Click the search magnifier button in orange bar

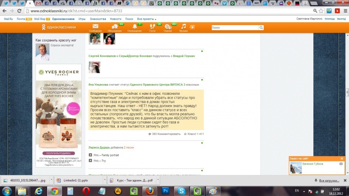pyautogui.click(x=261, y=28)
